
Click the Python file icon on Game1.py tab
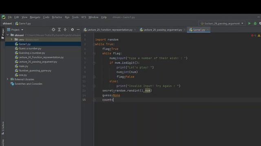pyautogui.click(x=191, y=30)
